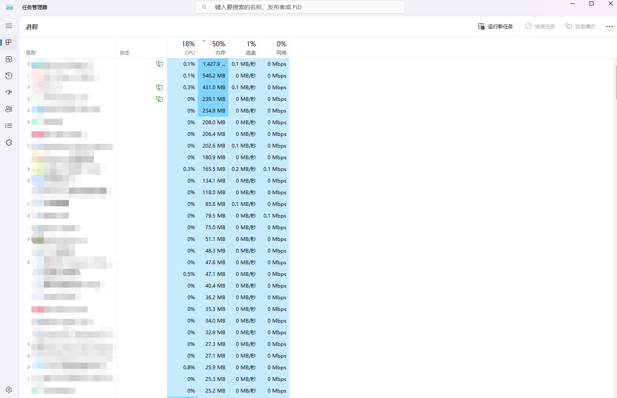Expand the process using 202.6 MB memory
This screenshot has height=398, width=617.
(x=28, y=146)
